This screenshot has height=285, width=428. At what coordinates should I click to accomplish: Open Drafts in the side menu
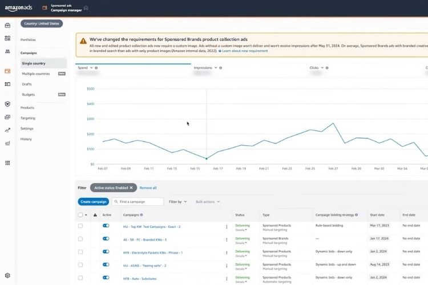(27, 84)
